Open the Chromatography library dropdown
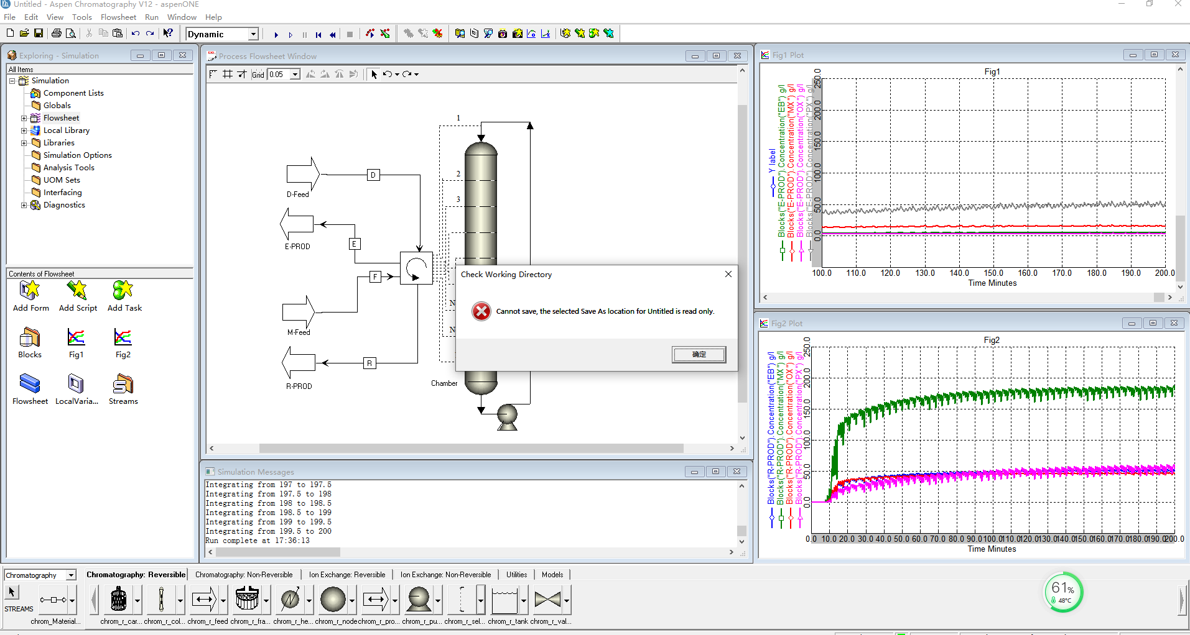This screenshot has height=635, width=1190. click(x=71, y=575)
